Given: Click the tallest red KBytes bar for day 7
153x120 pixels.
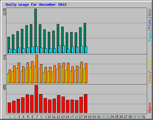Looking at the screenshot, I should coord(36,99).
